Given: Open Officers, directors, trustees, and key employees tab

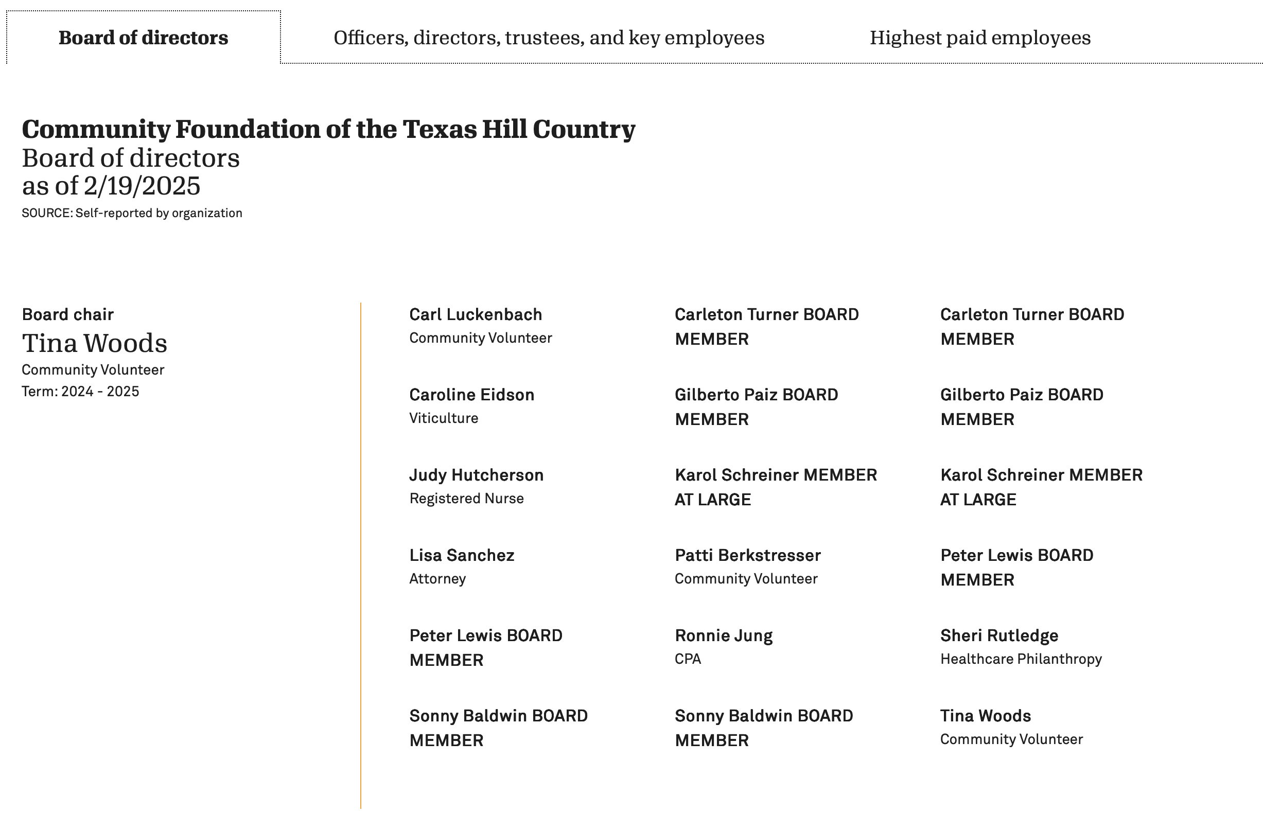Looking at the screenshot, I should click(549, 38).
